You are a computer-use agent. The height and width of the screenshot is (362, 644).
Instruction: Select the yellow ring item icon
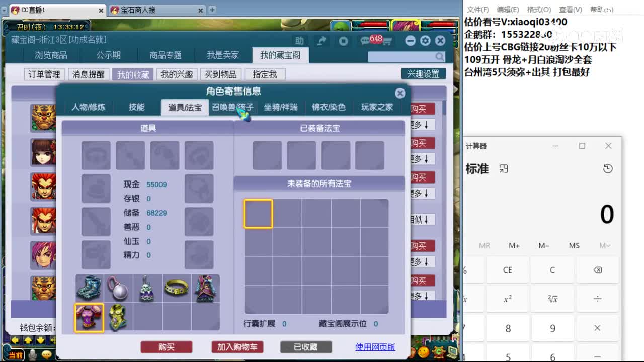(x=177, y=288)
